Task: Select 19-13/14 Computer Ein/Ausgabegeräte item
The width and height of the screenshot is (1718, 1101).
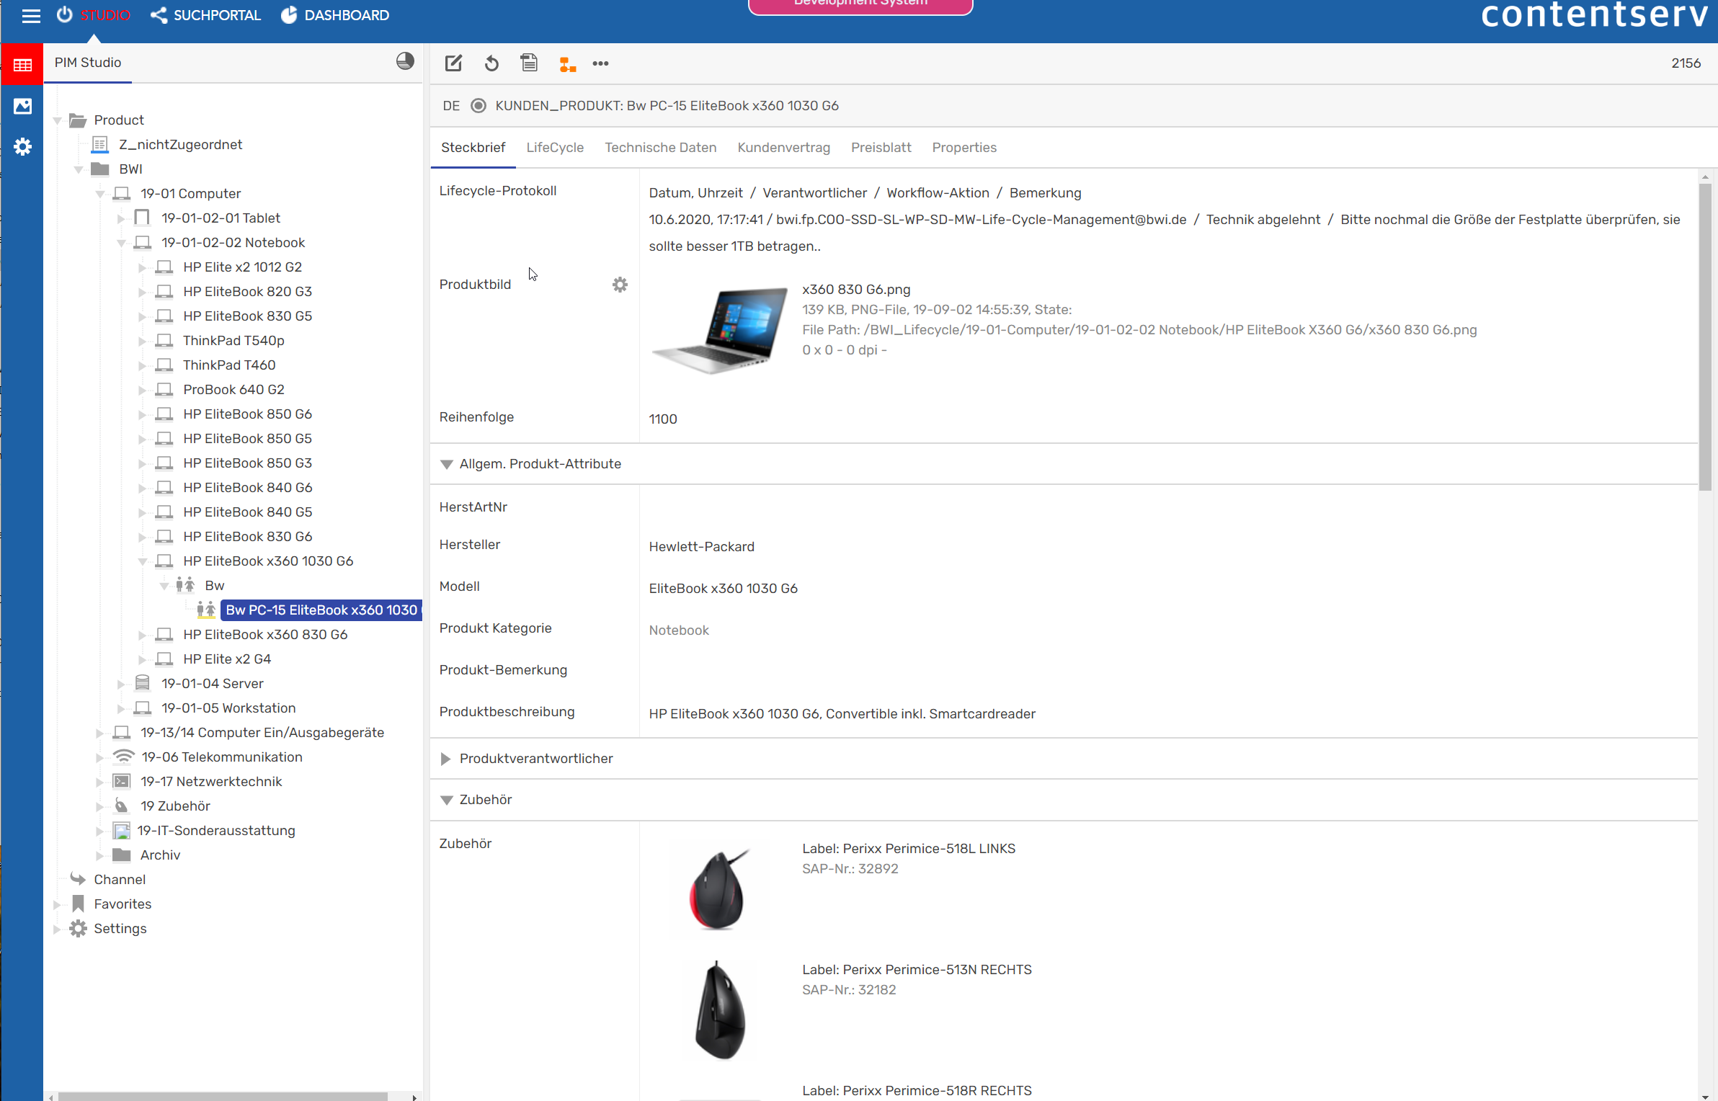Action: 262,732
